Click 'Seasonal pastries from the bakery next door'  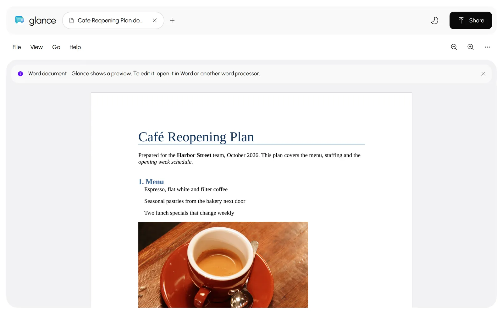(x=195, y=201)
